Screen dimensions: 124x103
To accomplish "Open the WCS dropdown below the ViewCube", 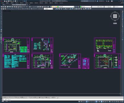I will click(x=115, y=23).
